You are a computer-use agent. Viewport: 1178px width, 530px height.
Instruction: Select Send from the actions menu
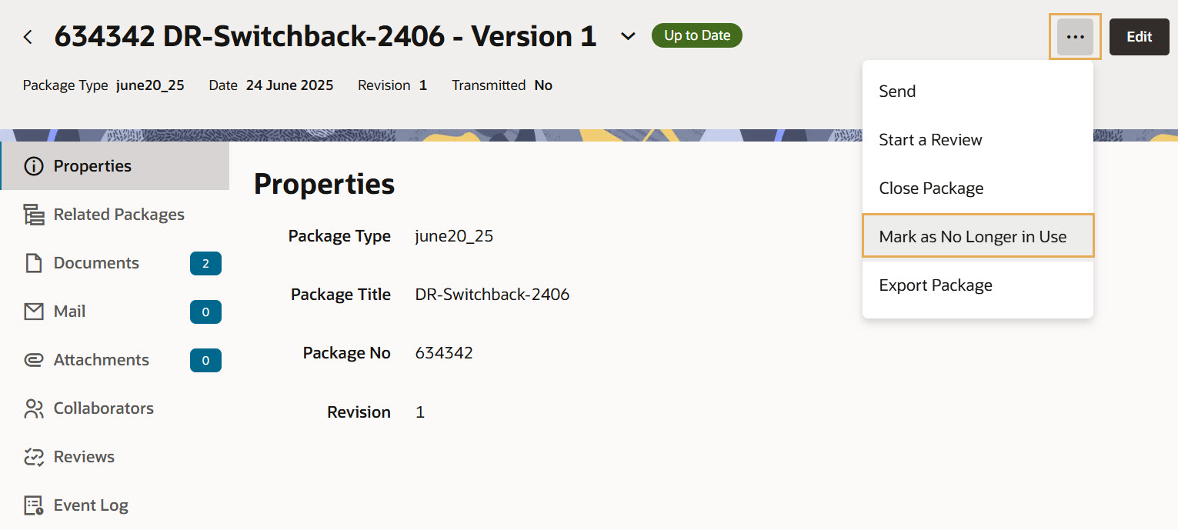coord(897,92)
